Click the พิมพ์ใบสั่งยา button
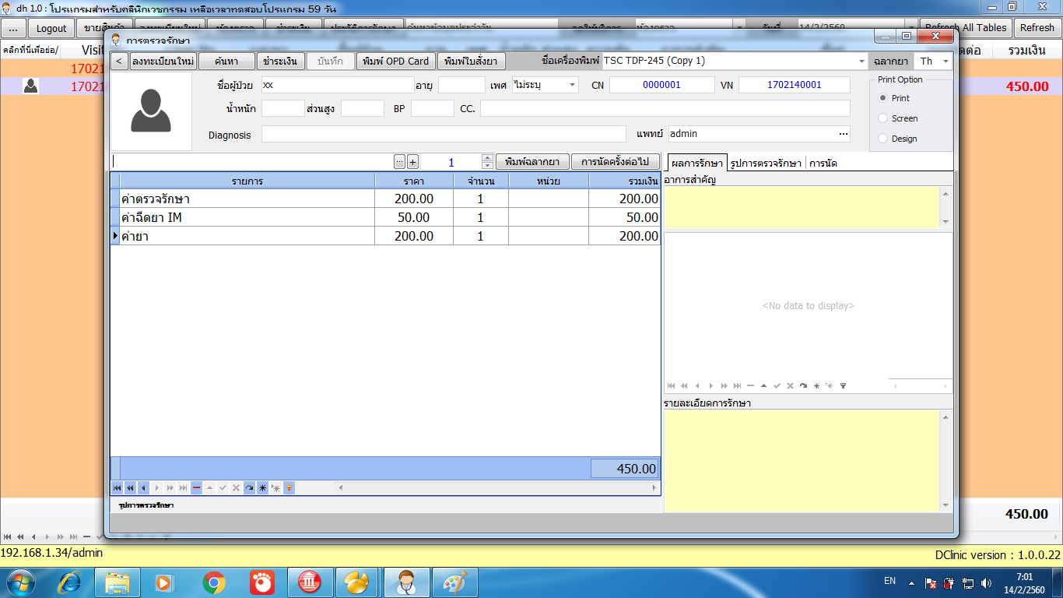The width and height of the screenshot is (1063, 598). (472, 61)
